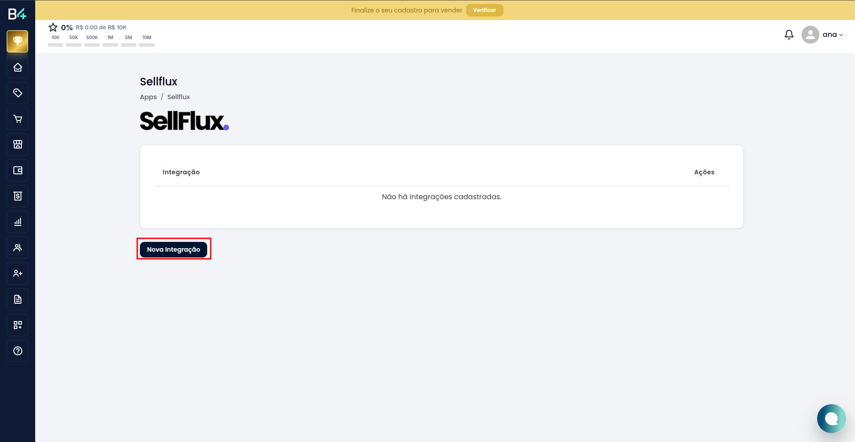
Task: Open the bar chart reports icon
Action: click(17, 222)
